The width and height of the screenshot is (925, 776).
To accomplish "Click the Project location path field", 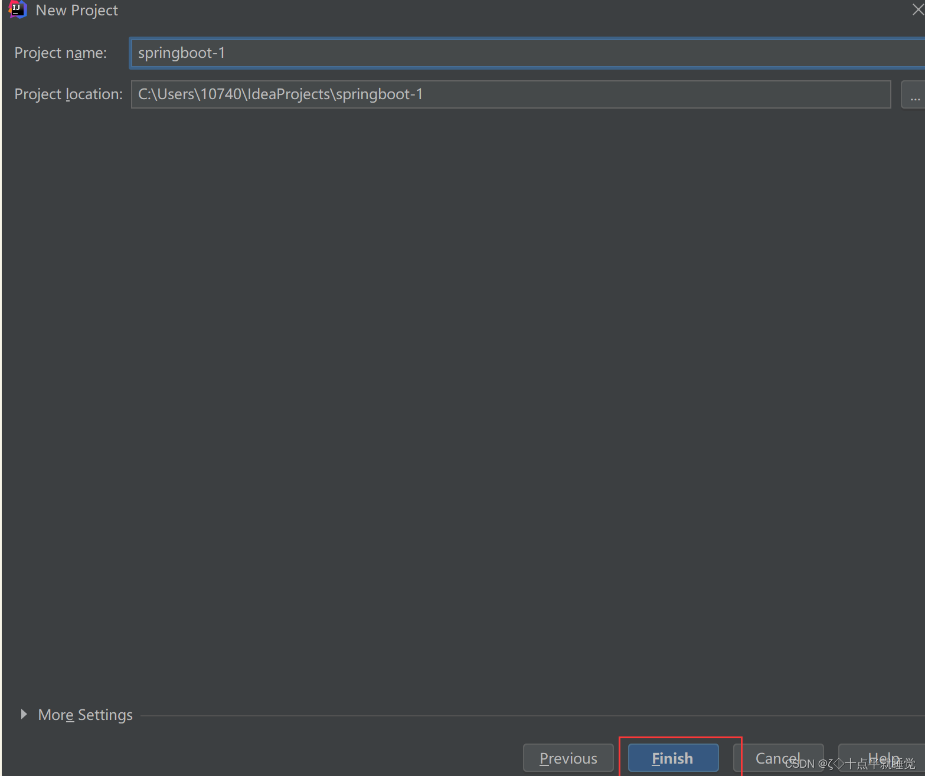I will click(x=511, y=94).
